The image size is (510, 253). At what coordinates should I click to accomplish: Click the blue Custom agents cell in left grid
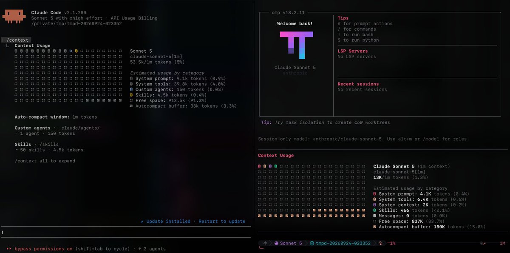pyautogui.click(x=71, y=51)
